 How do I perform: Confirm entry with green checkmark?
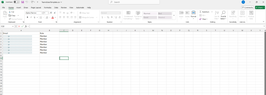[22, 26]
